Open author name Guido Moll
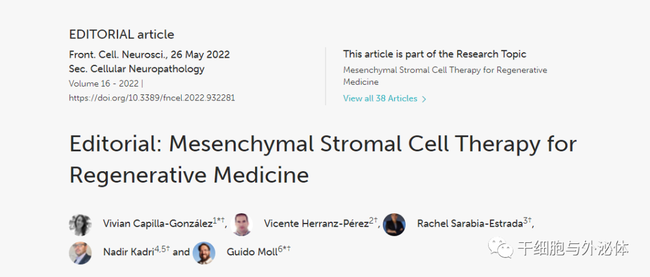This screenshot has height=277, width=650. (x=252, y=252)
